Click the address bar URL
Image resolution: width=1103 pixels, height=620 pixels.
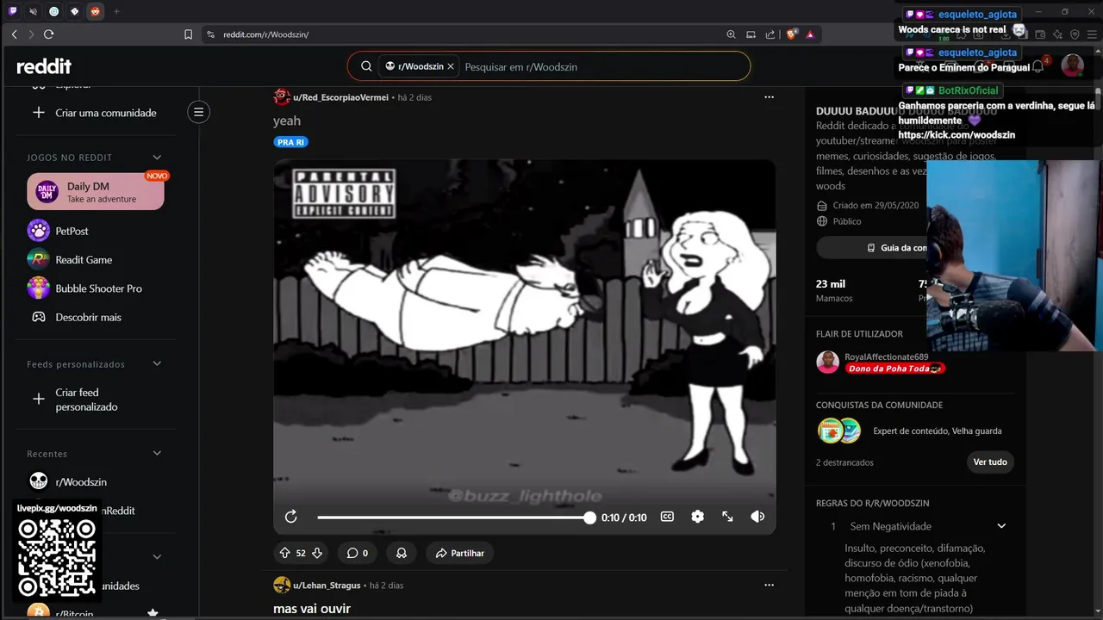pos(266,34)
